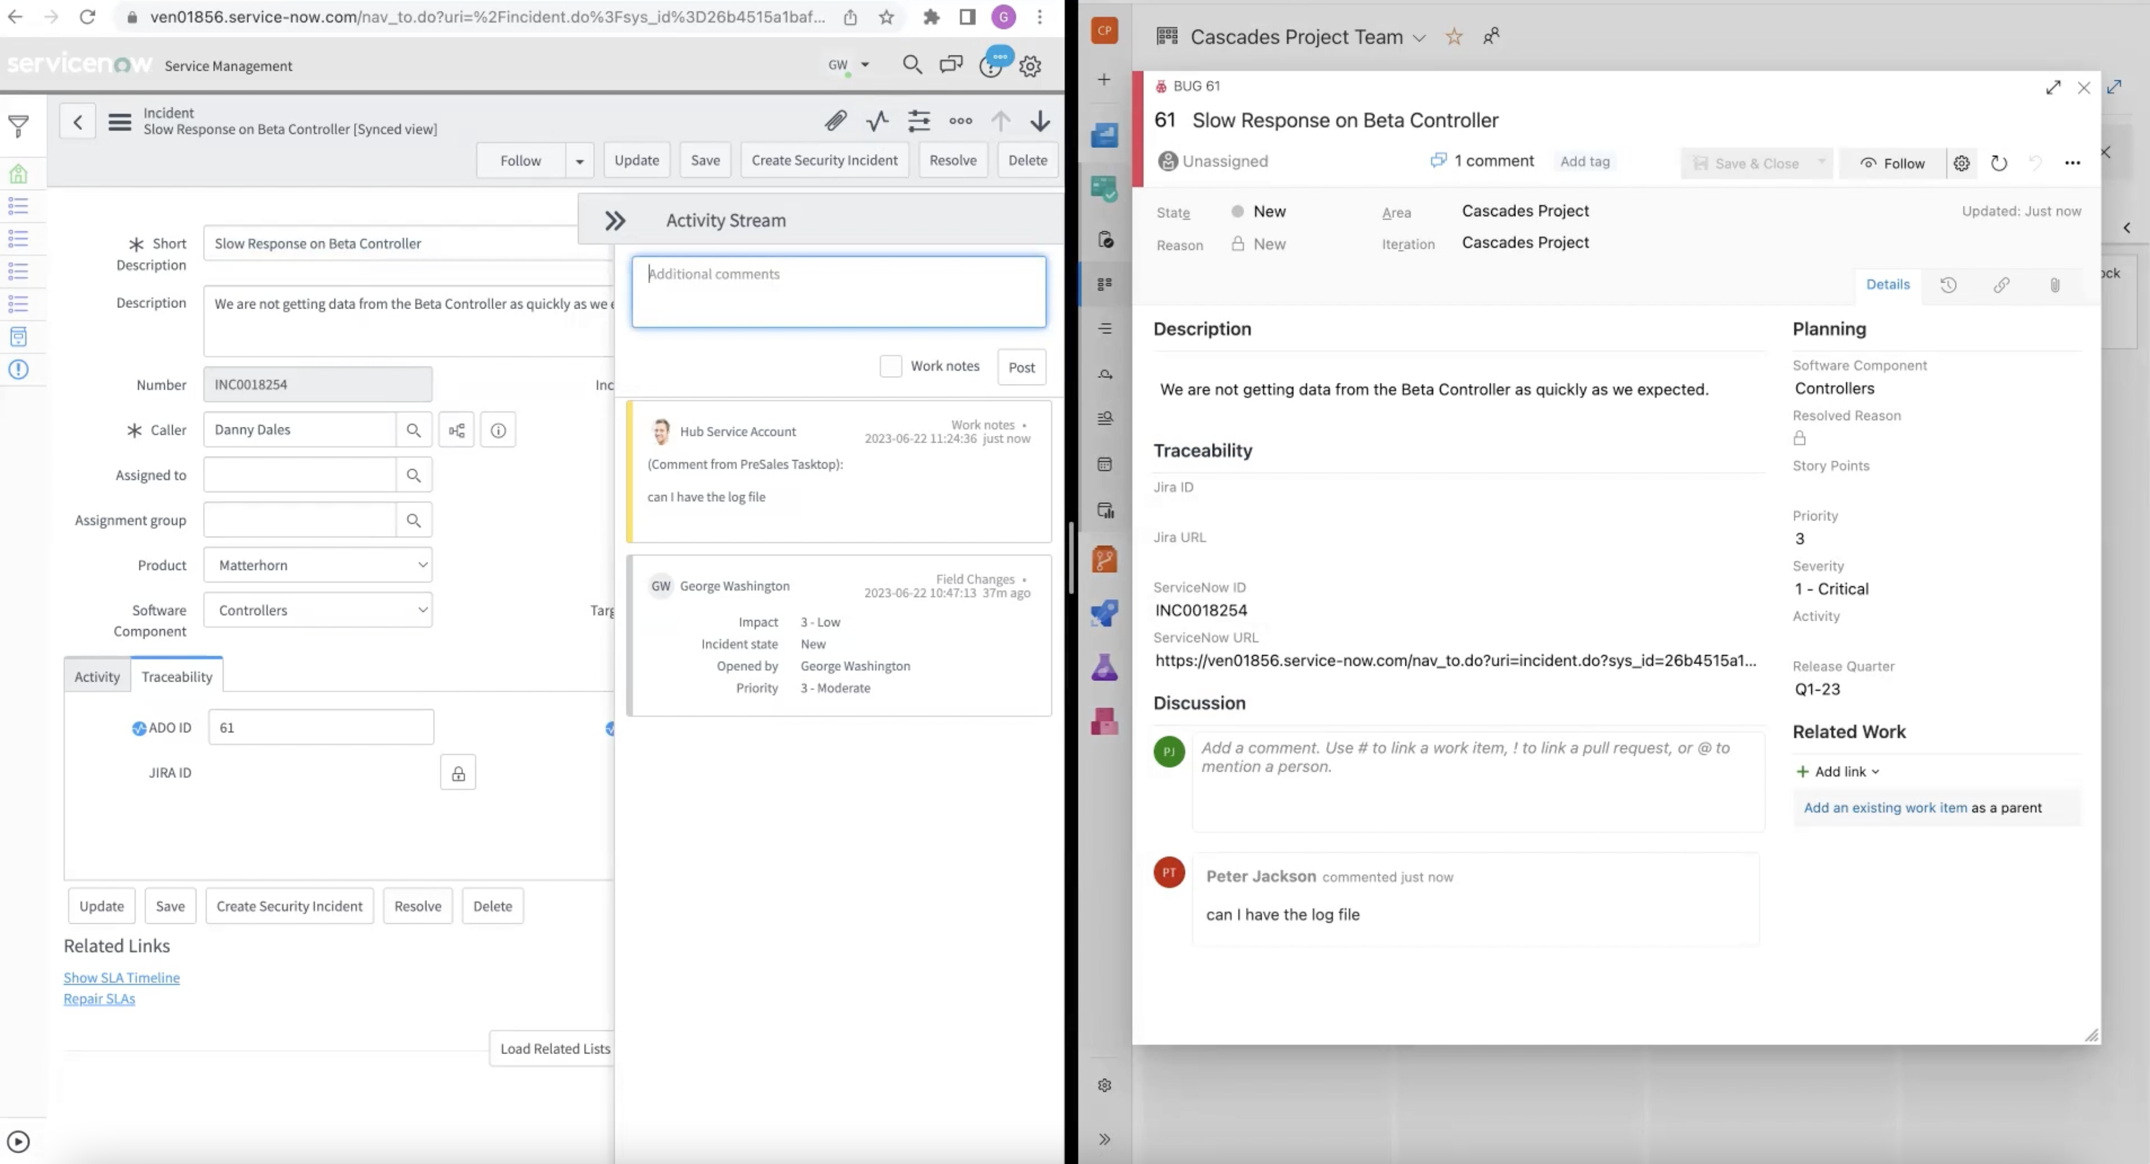This screenshot has height=1164, width=2150.
Task: Click the JIRA ID lock icon
Action: pyautogui.click(x=458, y=773)
